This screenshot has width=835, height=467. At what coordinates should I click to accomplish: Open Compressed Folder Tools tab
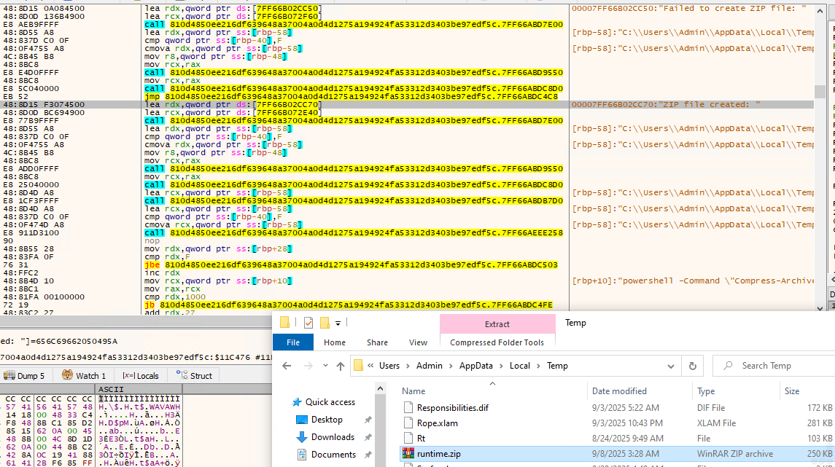tap(497, 342)
